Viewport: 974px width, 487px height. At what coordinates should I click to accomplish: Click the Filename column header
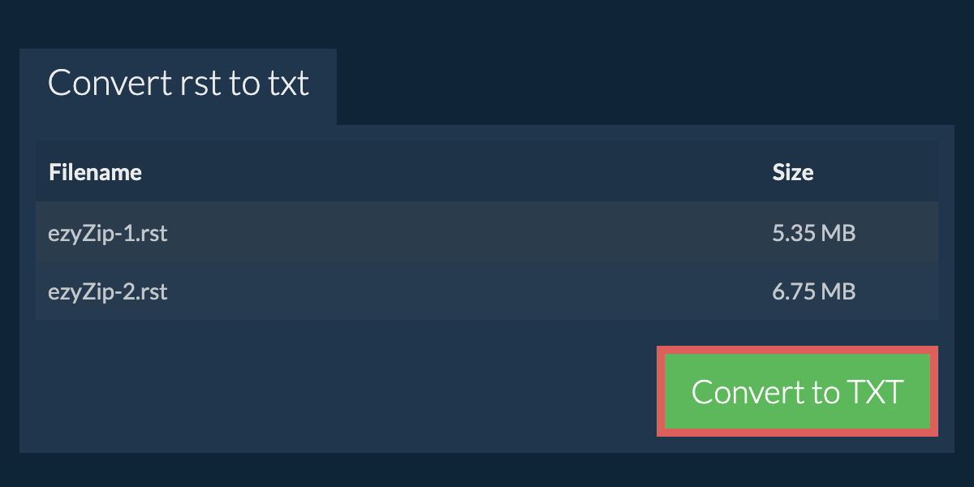coord(95,172)
